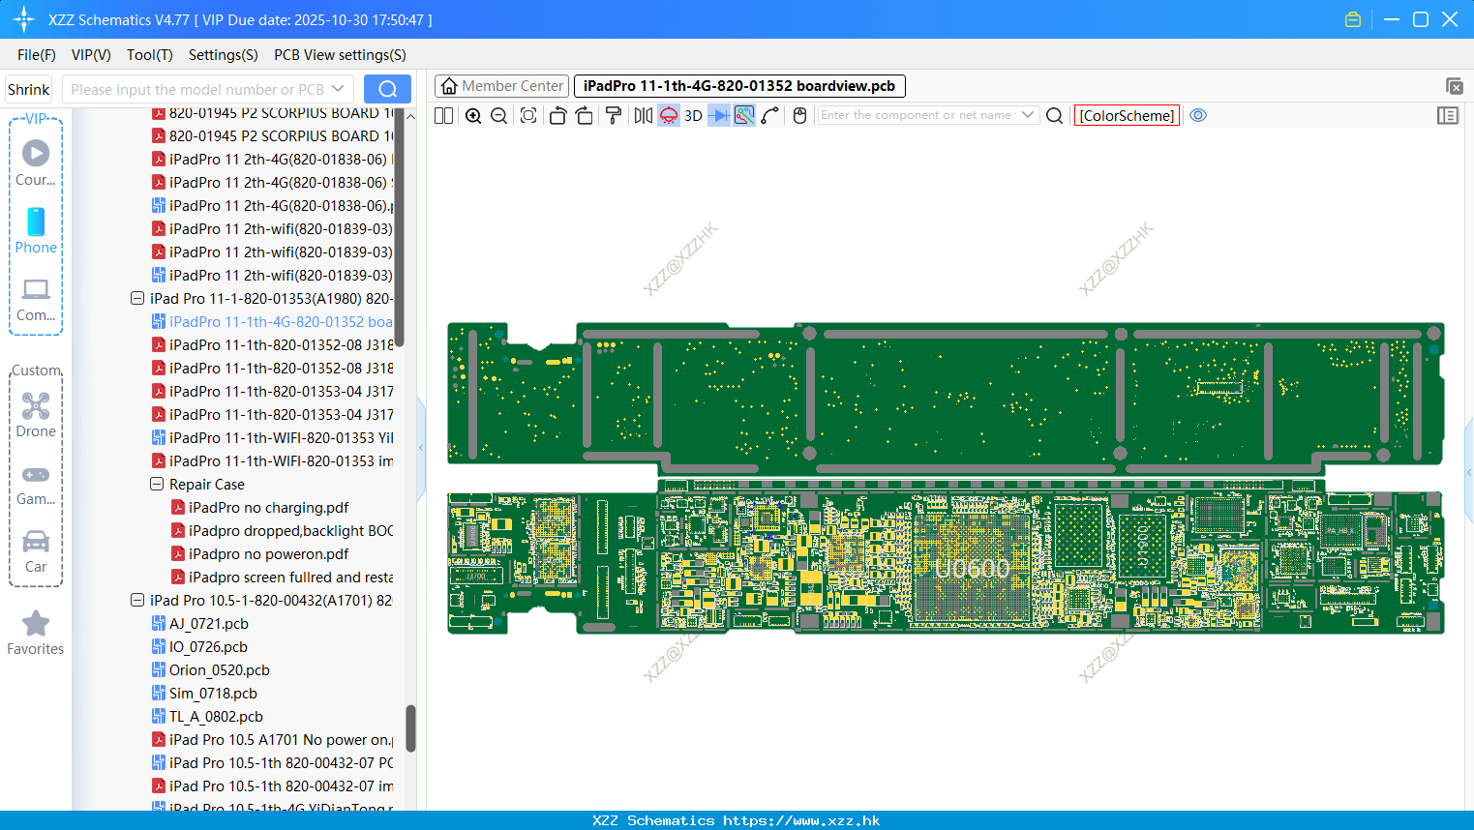Open the File(F) menu

pyautogui.click(x=37, y=55)
